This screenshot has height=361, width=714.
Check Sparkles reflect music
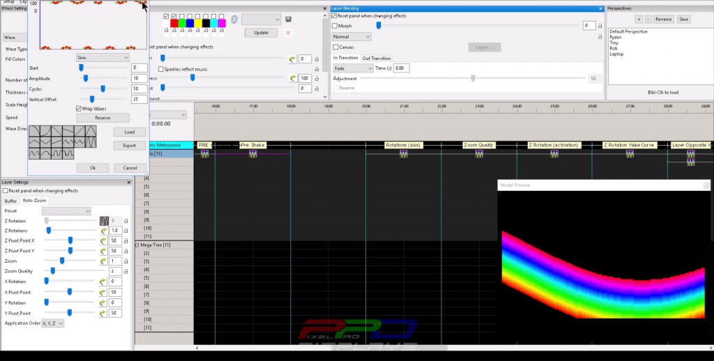tap(161, 69)
